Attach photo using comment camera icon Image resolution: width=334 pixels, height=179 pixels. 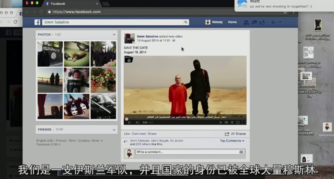(241, 152)
